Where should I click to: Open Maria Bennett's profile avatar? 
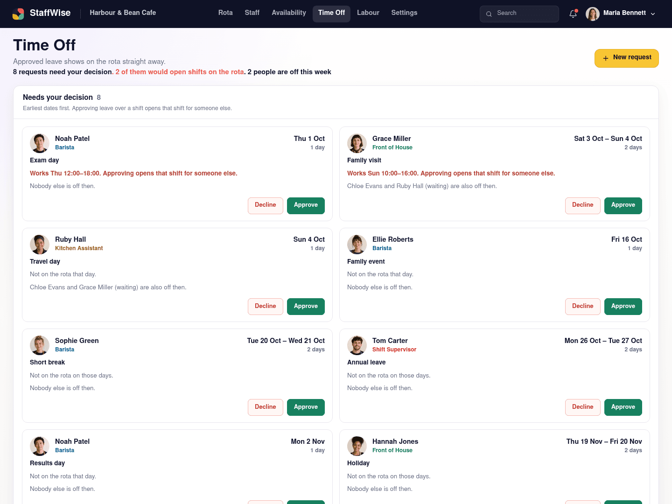(x=592, y=14)
